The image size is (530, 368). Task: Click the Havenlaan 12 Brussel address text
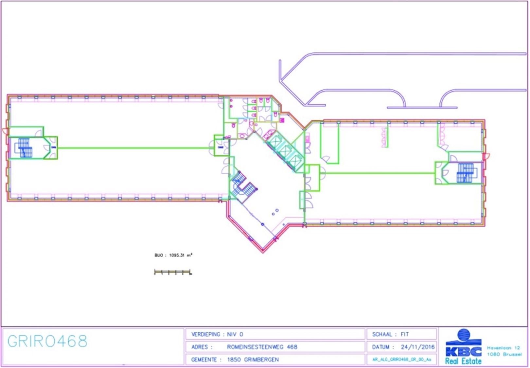point(504,351)
